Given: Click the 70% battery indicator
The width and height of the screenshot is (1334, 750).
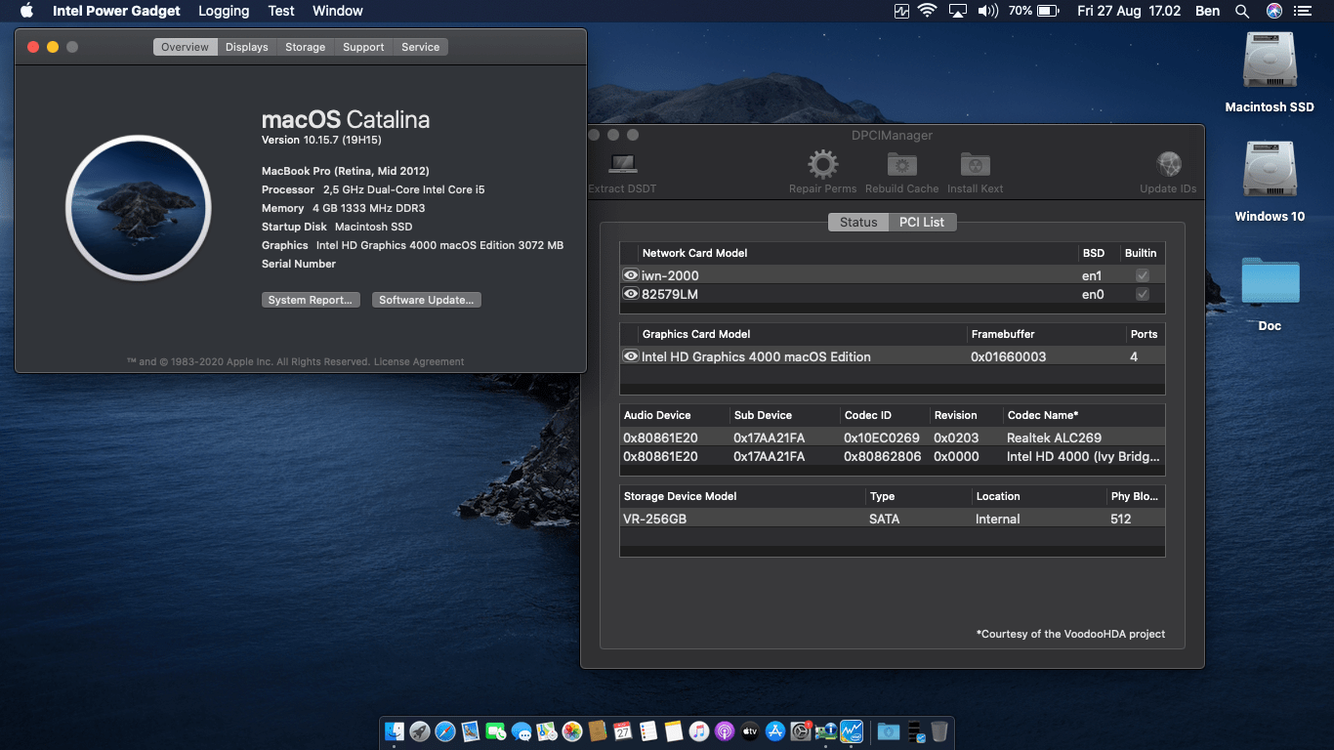Looking at the screenshot, I should (x=1033, y=11).
